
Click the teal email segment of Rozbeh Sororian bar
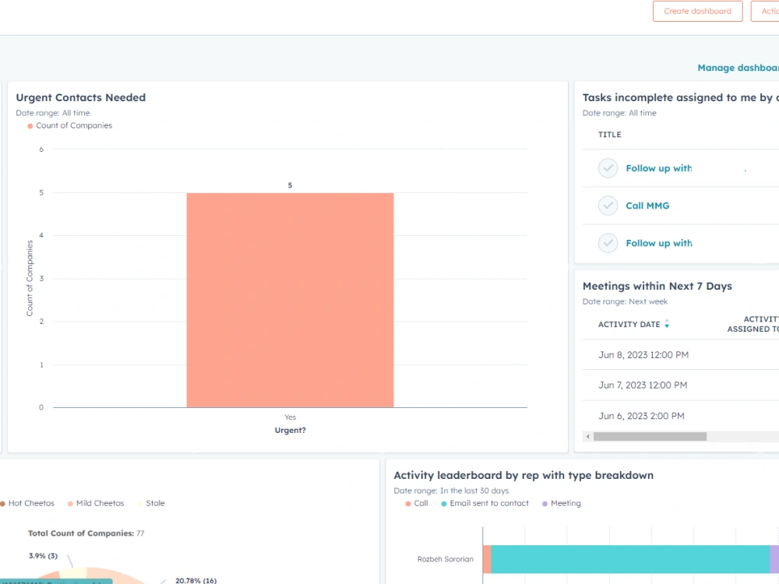630,558
